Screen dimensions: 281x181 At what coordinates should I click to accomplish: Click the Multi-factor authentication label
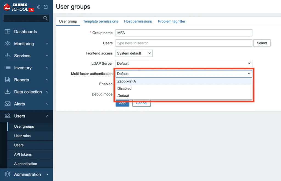click(92, 74)
